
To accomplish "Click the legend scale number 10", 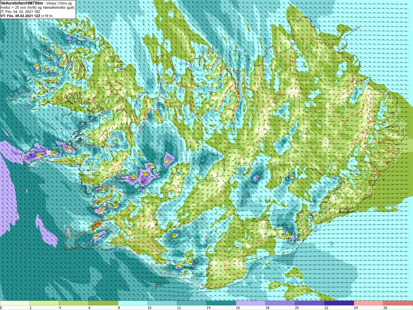I will pyautogui.click(x=149, y=308).
